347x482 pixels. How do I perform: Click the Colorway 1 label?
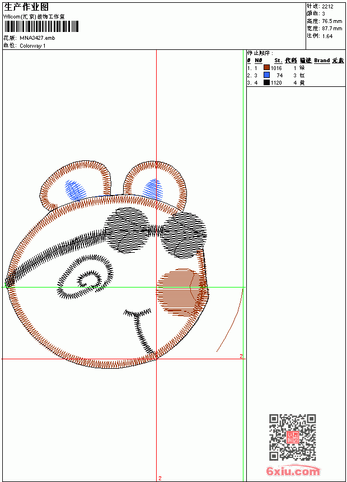pyautogui.click(x=32, y=46)
